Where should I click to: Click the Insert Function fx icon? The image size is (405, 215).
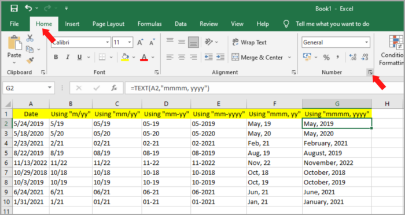point(114,88)
